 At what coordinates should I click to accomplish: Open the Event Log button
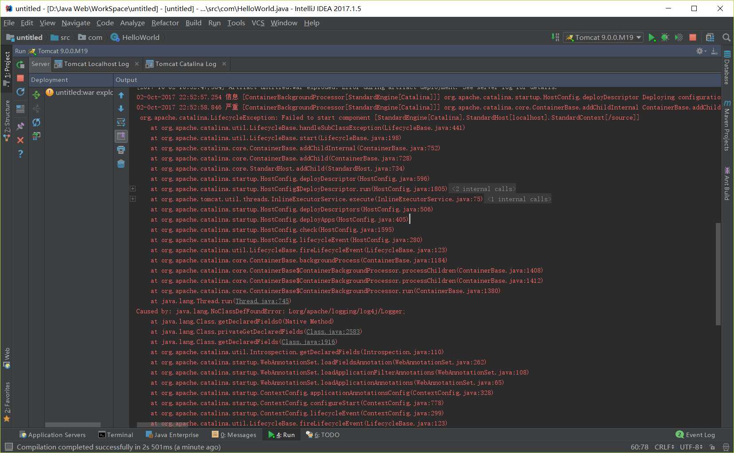click(x=695, y=435)
